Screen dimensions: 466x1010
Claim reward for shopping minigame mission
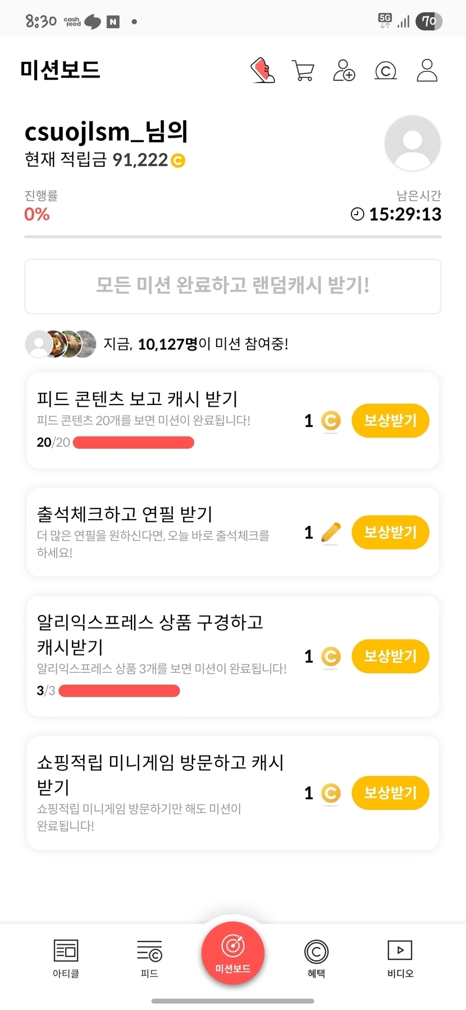click(x=390, y=793)
